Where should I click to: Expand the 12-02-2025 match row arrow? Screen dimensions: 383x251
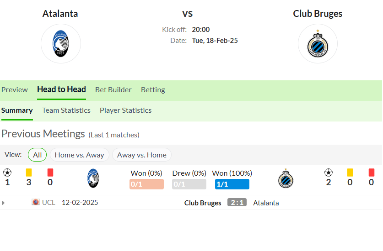[3, 203]
